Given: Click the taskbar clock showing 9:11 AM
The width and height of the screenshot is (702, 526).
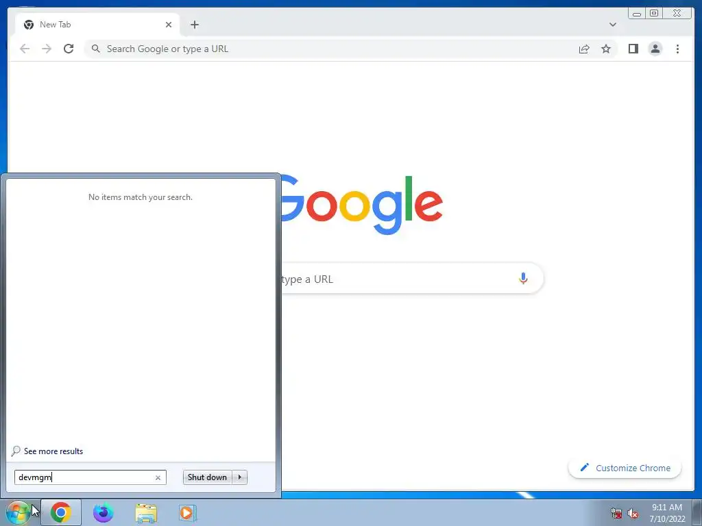Looking at the screenshot, I should [x=667, y=513].
